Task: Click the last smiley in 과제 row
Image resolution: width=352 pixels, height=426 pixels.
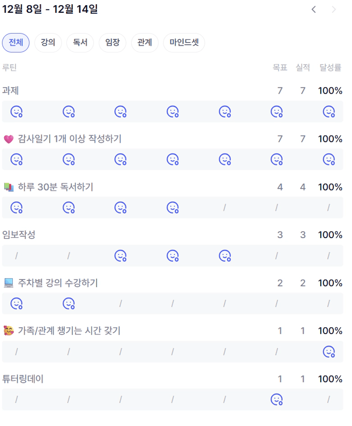Action: coord(329,112)
